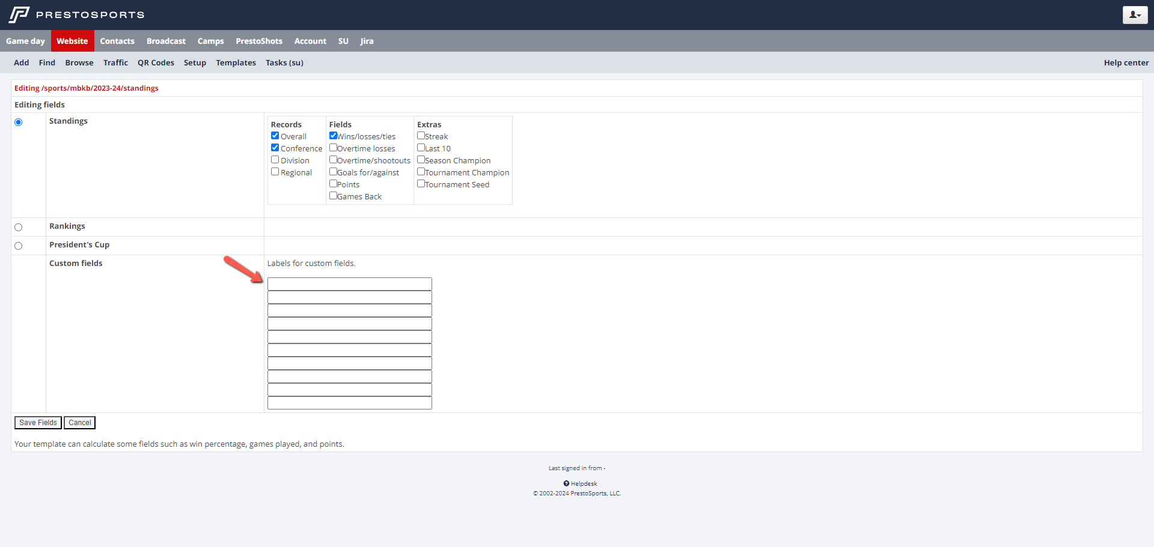Click the PrestoSports logo
The width and height of the screenshot is (1154, 547).
(76, 14)
